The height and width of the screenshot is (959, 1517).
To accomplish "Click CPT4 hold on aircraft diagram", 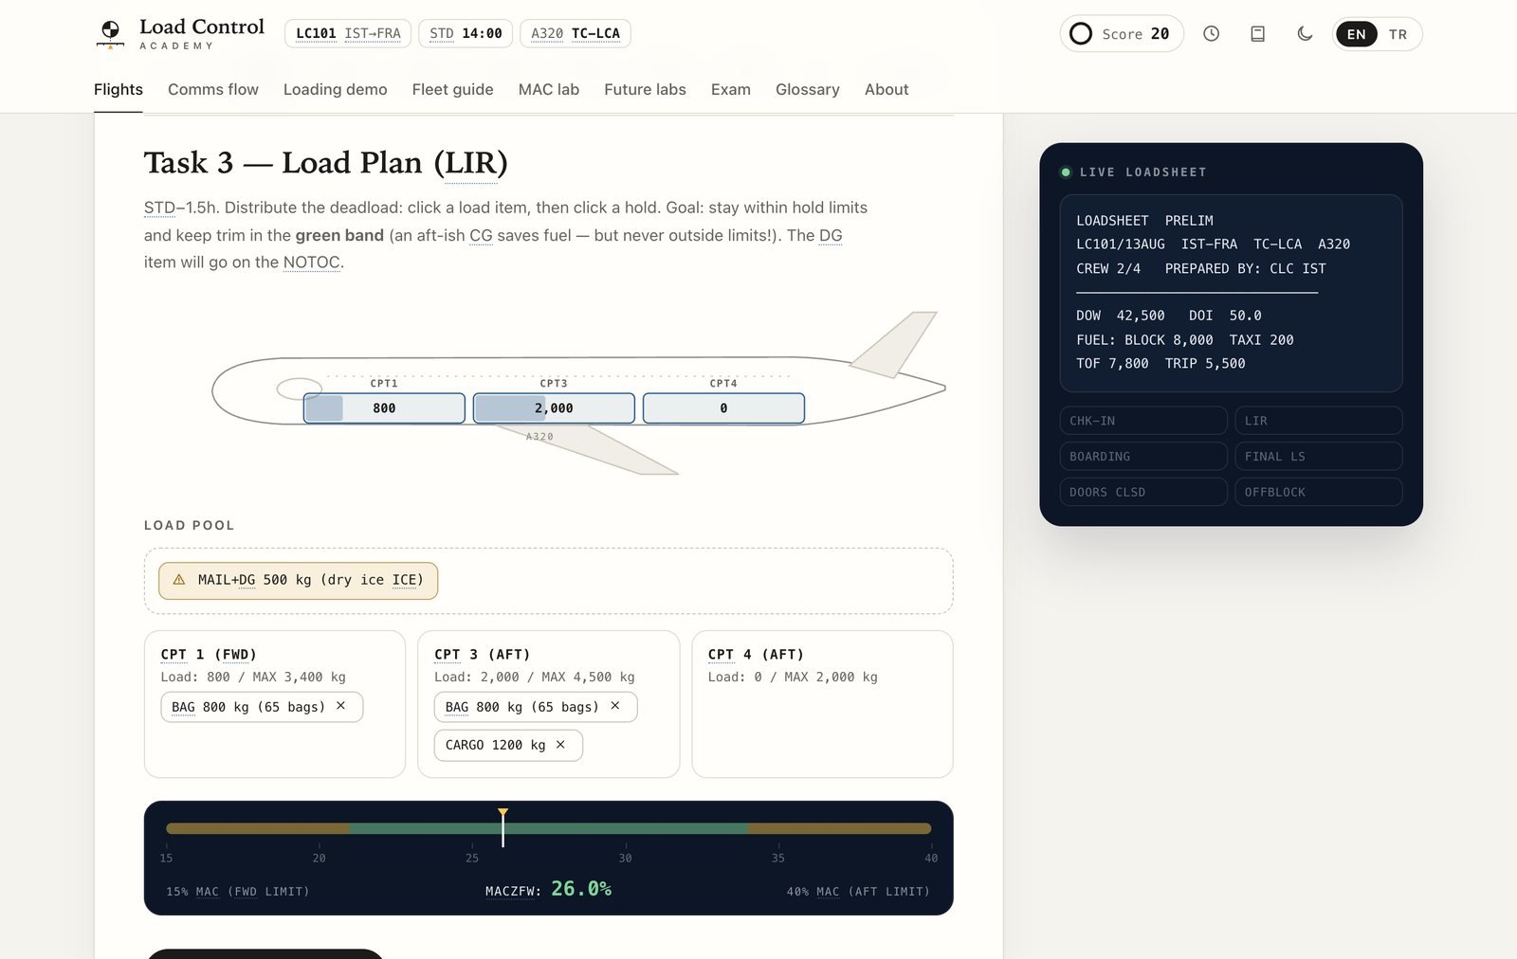I will (723, 408).
